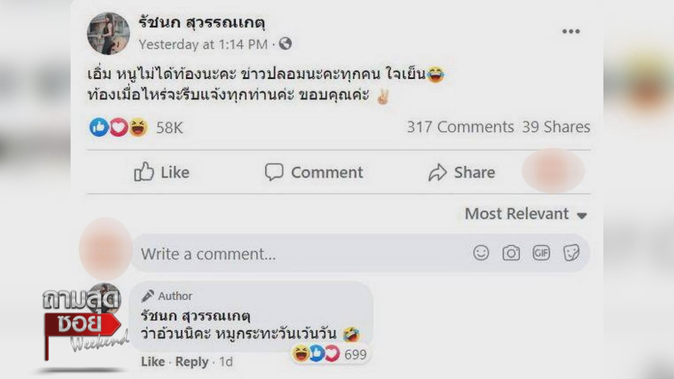Open the three-dot post options menu

571,32
